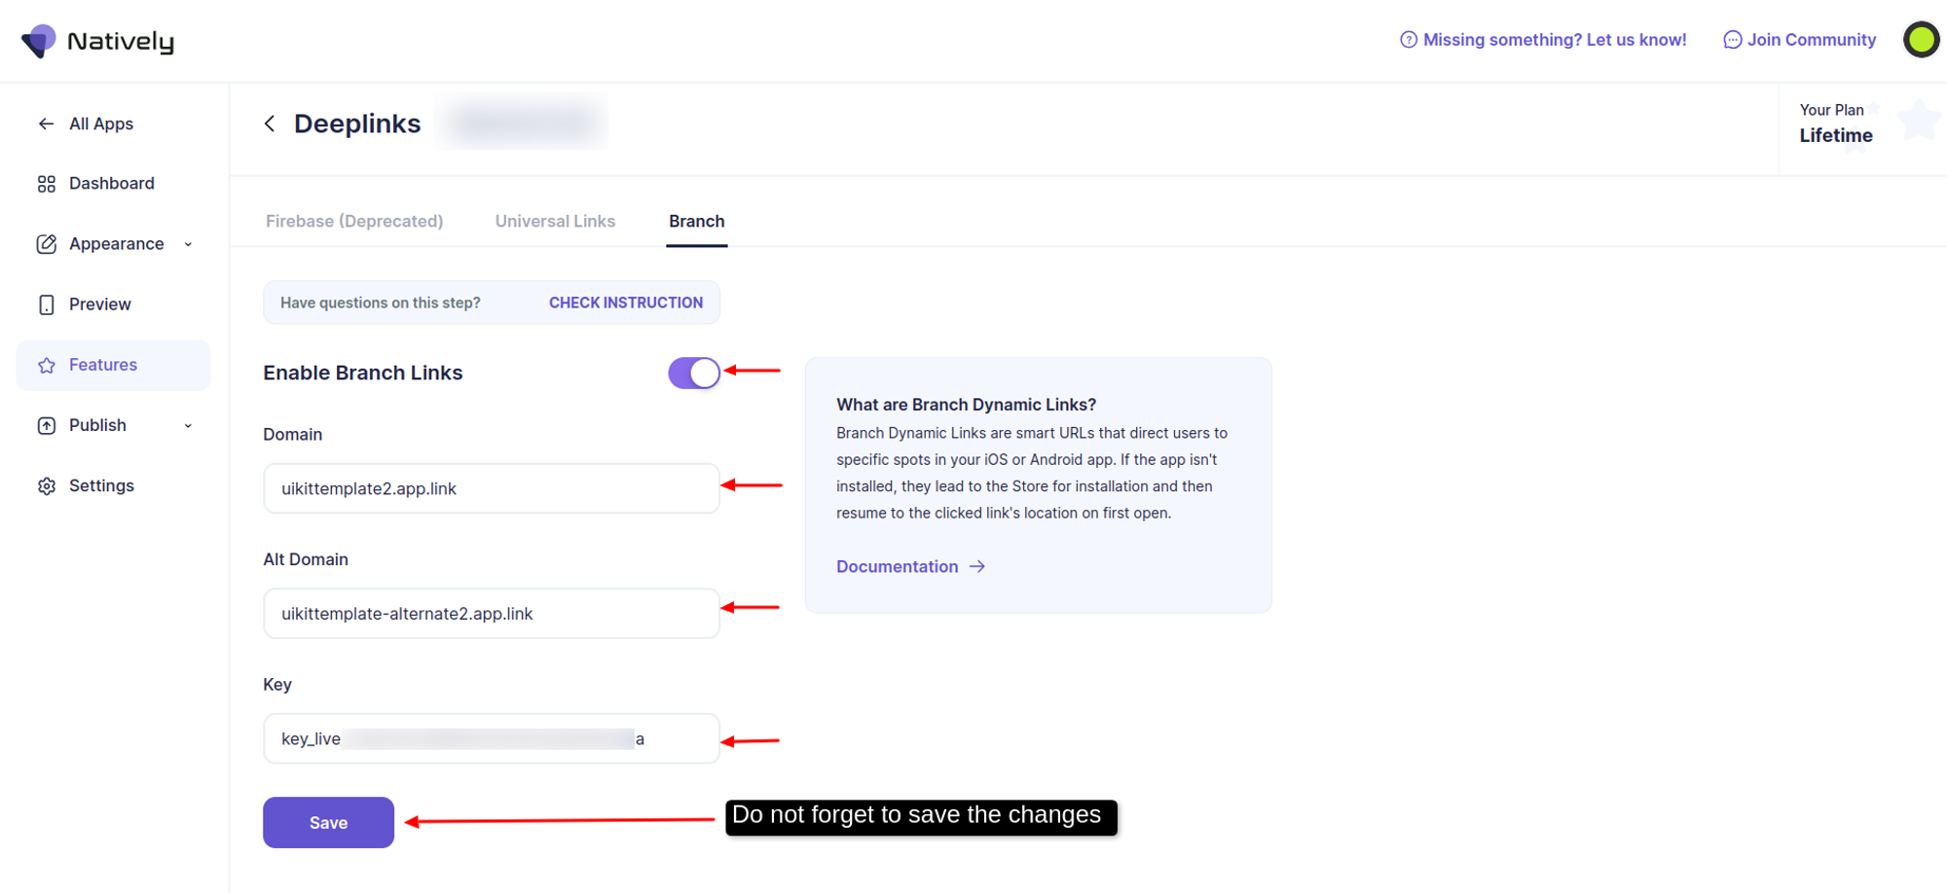The height and width of the screenshot is (893, 1947).
Task: Toggle the Enable Branch Links switch
Action: point(693,373)
